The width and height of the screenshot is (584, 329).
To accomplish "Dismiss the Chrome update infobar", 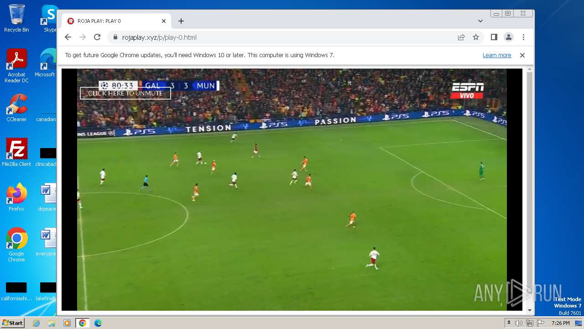I will tap(522, 55).
